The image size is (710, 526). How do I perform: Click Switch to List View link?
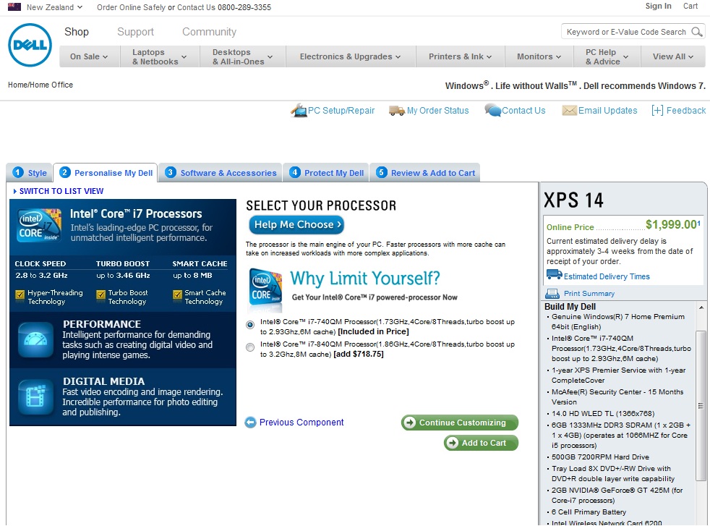tap(61, 191)
